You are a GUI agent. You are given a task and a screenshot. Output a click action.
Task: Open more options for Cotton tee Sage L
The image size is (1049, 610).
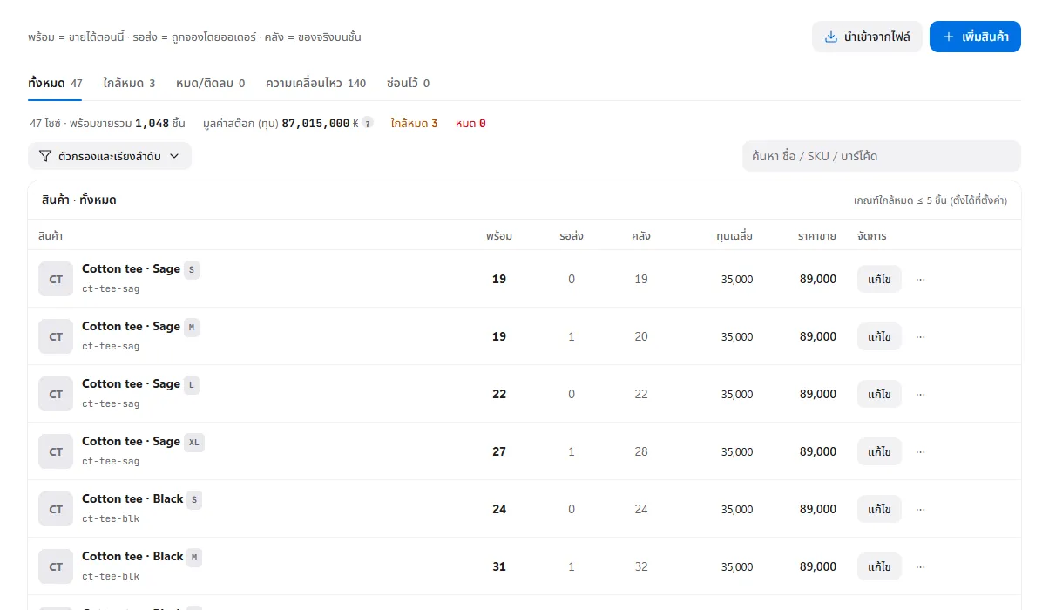pos(920,395)
